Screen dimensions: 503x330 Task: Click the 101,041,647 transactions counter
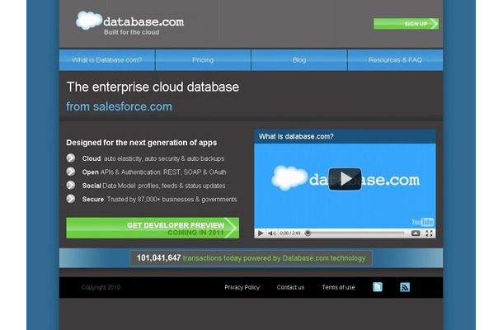[x=251, y=258]
